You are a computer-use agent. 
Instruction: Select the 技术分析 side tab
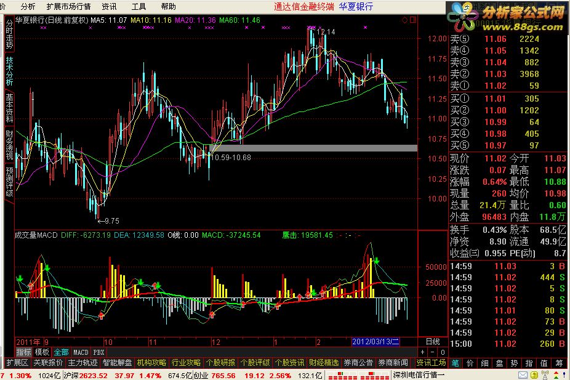click(9, 71)
